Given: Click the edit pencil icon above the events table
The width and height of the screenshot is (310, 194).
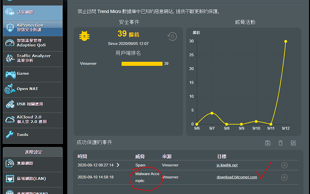Looking at the screenshot, I should [293, 143].
